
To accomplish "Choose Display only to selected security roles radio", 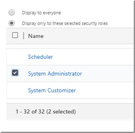I will pos(12,23).
